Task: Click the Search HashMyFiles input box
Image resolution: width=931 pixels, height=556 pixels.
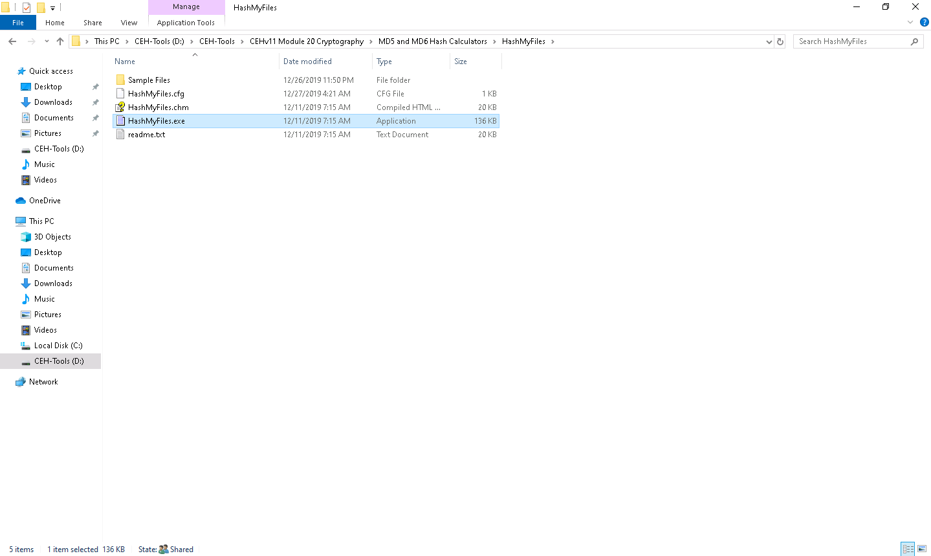Action: pos(852,41)
